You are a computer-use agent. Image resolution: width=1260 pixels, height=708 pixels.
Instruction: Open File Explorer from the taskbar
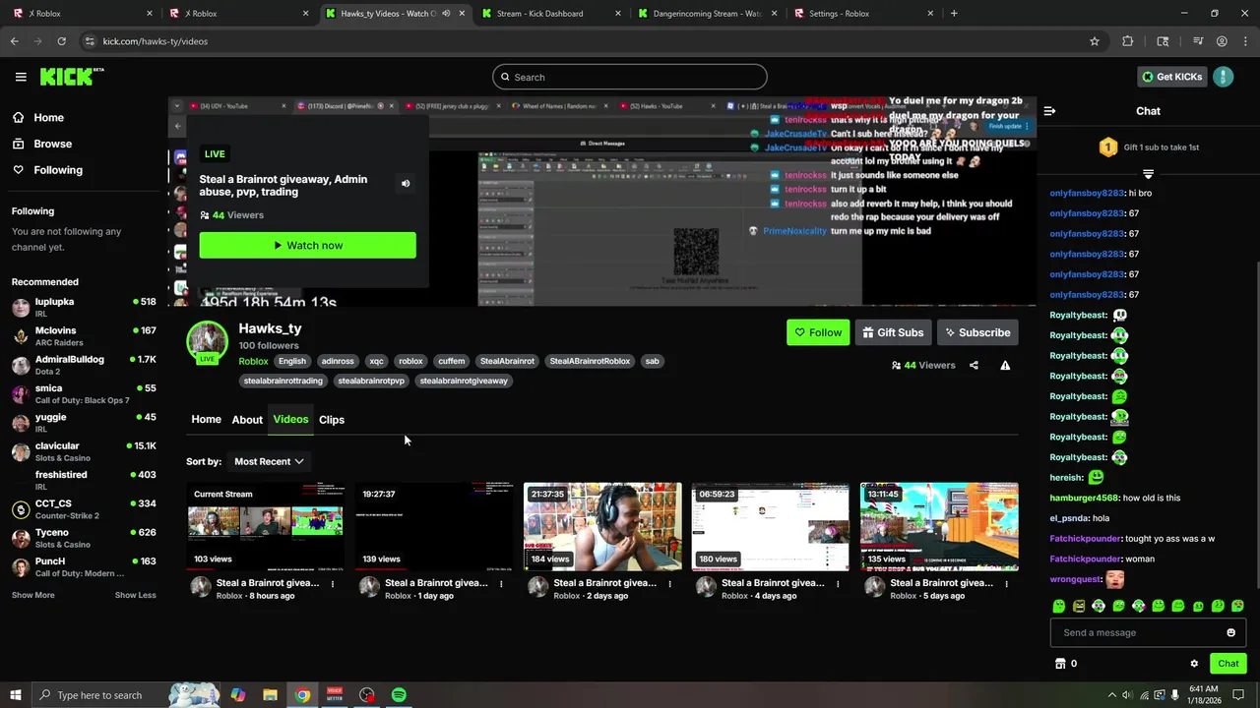[x=270, y=695]
